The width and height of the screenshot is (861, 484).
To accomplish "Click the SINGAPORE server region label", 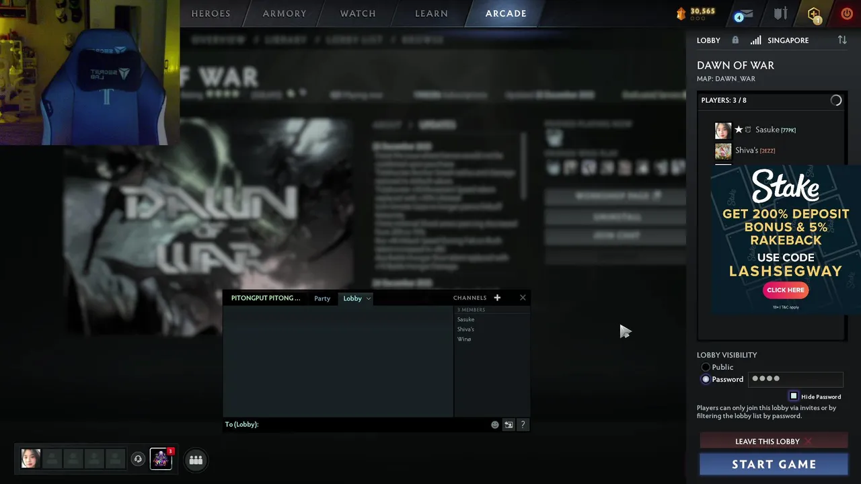I will [x=788, y=40].
